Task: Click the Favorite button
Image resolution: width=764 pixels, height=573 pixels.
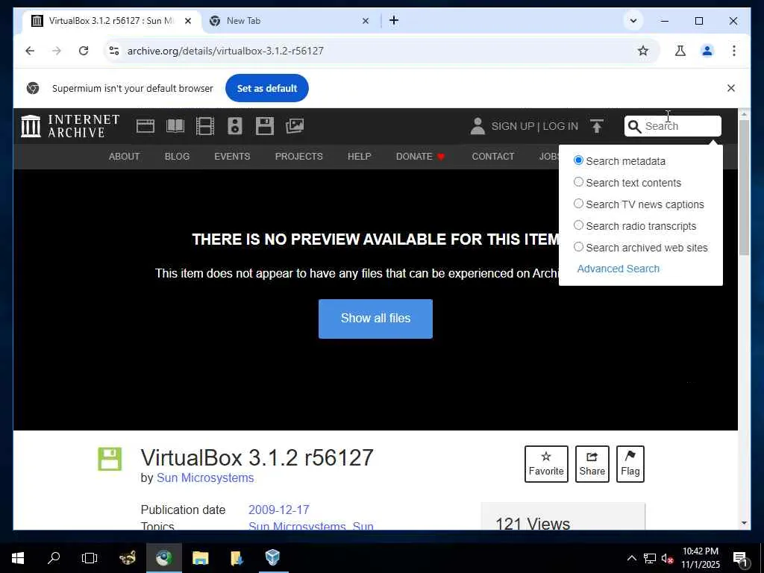Action: [546, 464]
